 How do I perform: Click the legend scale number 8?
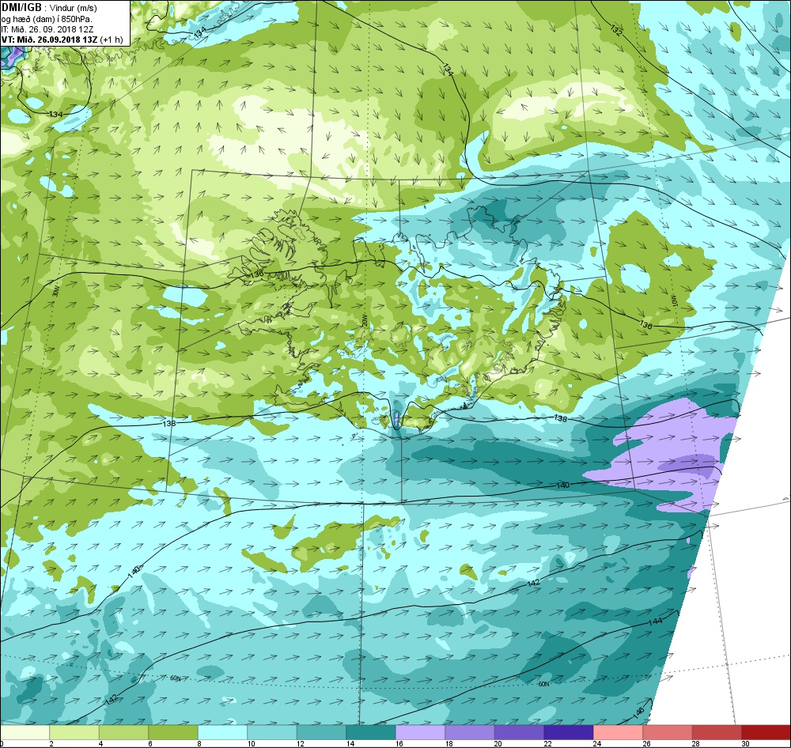[200, 743]
